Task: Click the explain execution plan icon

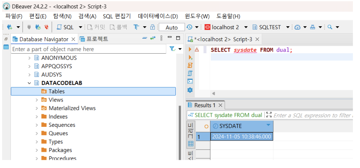Action: (190, 73)
